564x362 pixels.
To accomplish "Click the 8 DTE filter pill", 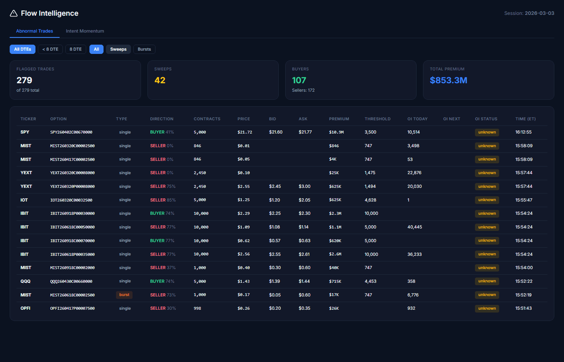I will 75,49.
